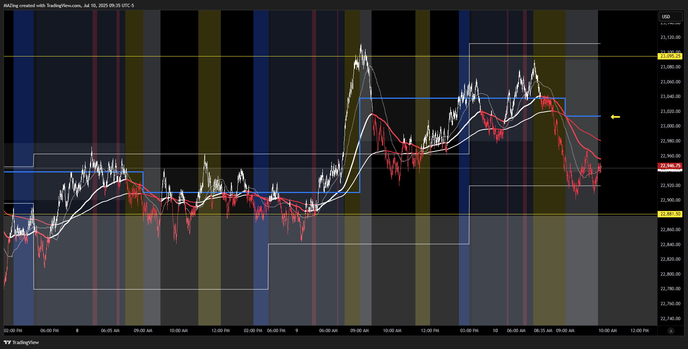Click the 22,800.00 price axis label
The image size is (688, 349).
click(670, 274)
